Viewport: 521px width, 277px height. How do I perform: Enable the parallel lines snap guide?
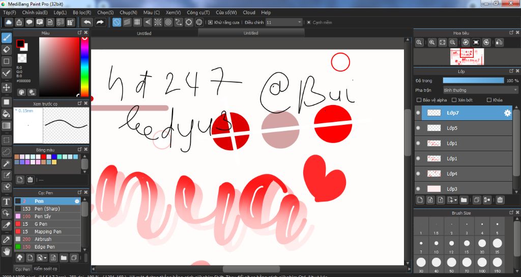tap(127, 22)
